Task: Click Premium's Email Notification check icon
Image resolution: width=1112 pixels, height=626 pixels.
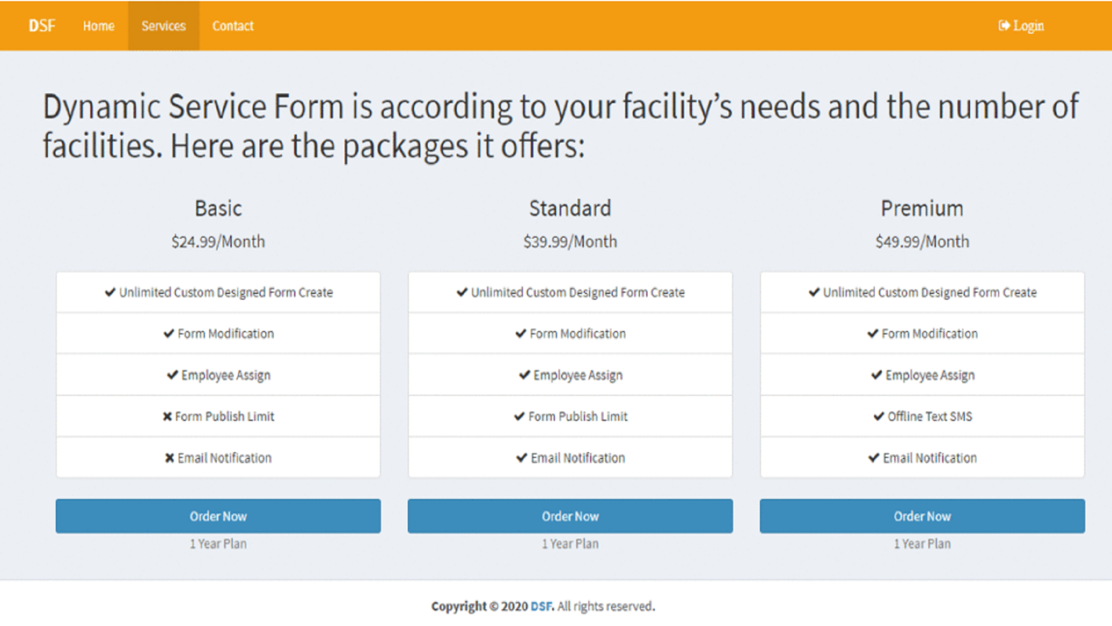Action: tap(874, 458)
